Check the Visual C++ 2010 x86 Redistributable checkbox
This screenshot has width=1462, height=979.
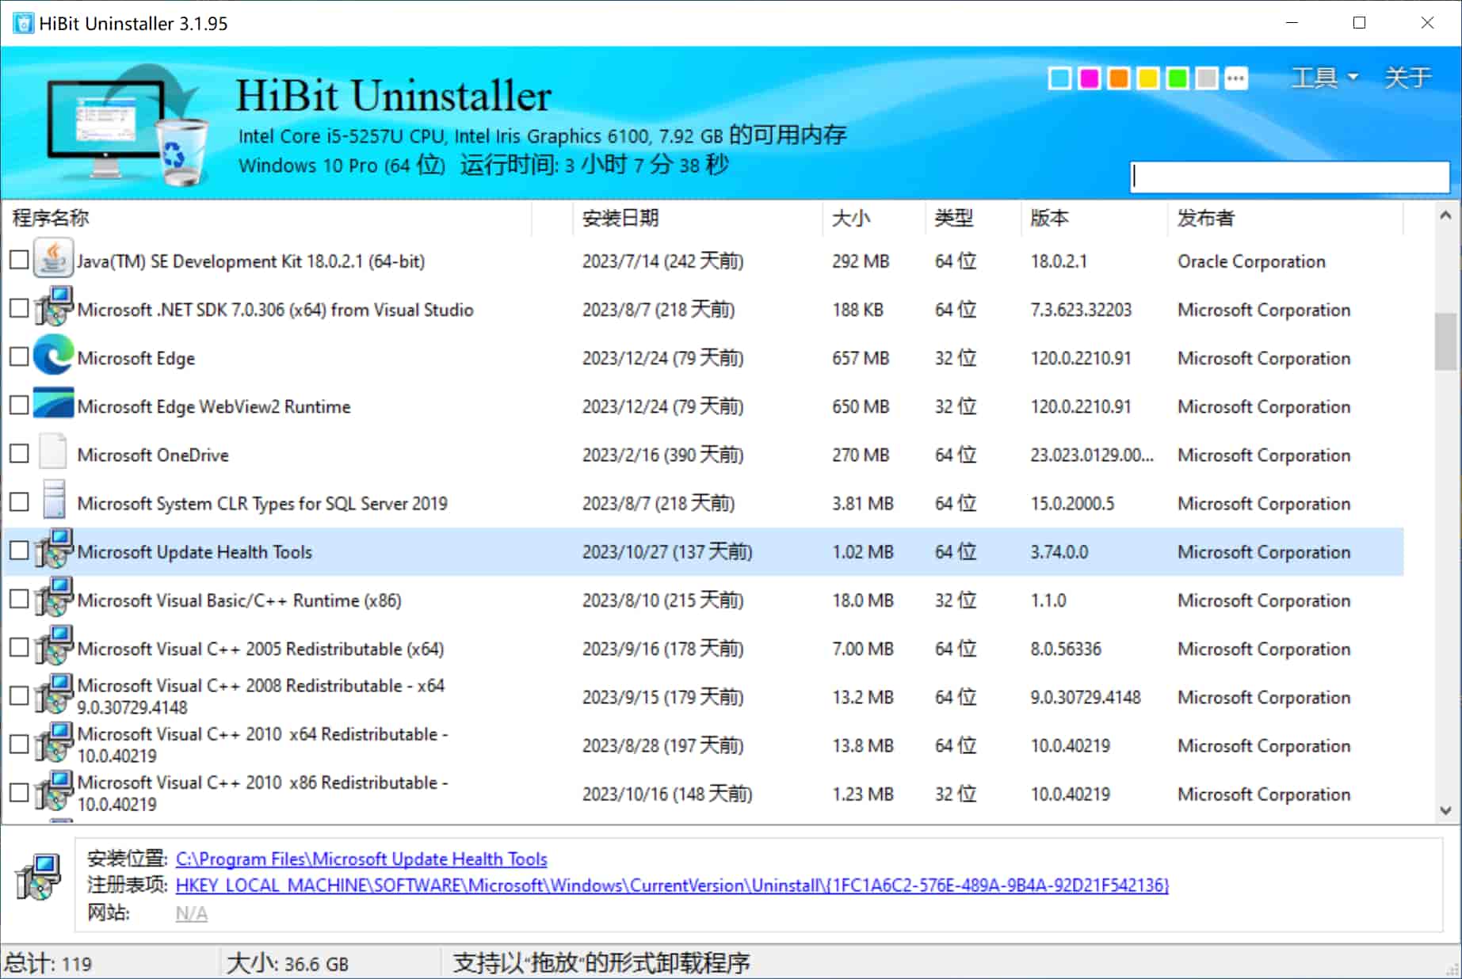[x=19, y=792]
